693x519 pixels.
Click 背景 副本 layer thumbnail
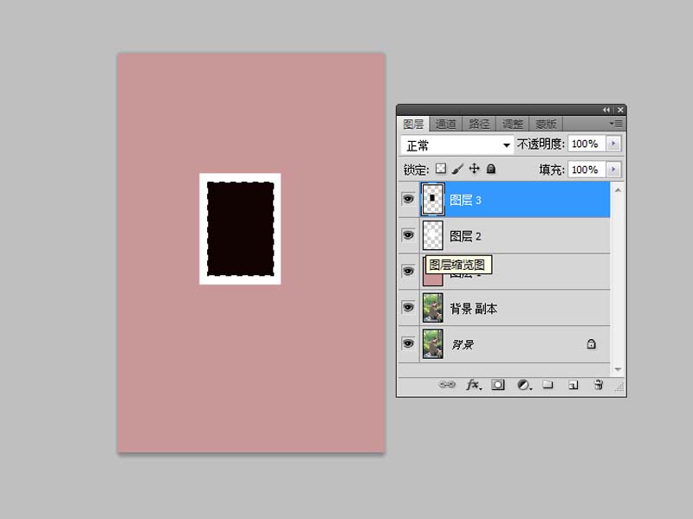[x=432, y=308]
